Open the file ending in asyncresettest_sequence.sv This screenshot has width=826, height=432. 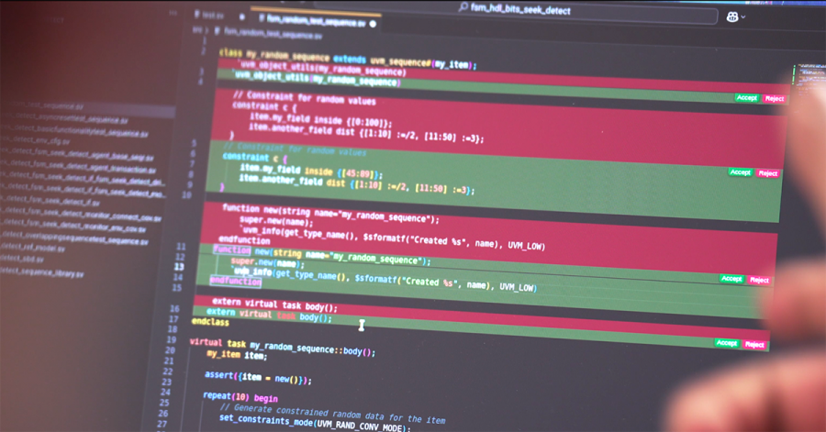point(63,118)
